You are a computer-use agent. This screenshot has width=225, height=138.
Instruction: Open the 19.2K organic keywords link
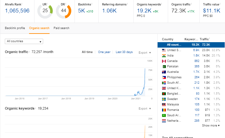144,11
